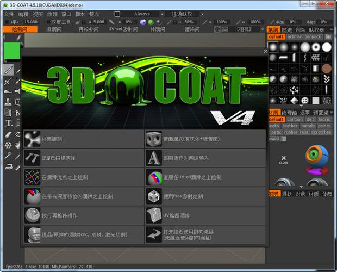
Task: Toggle the lock icon beside 50%
Action: tap(174, 22)
